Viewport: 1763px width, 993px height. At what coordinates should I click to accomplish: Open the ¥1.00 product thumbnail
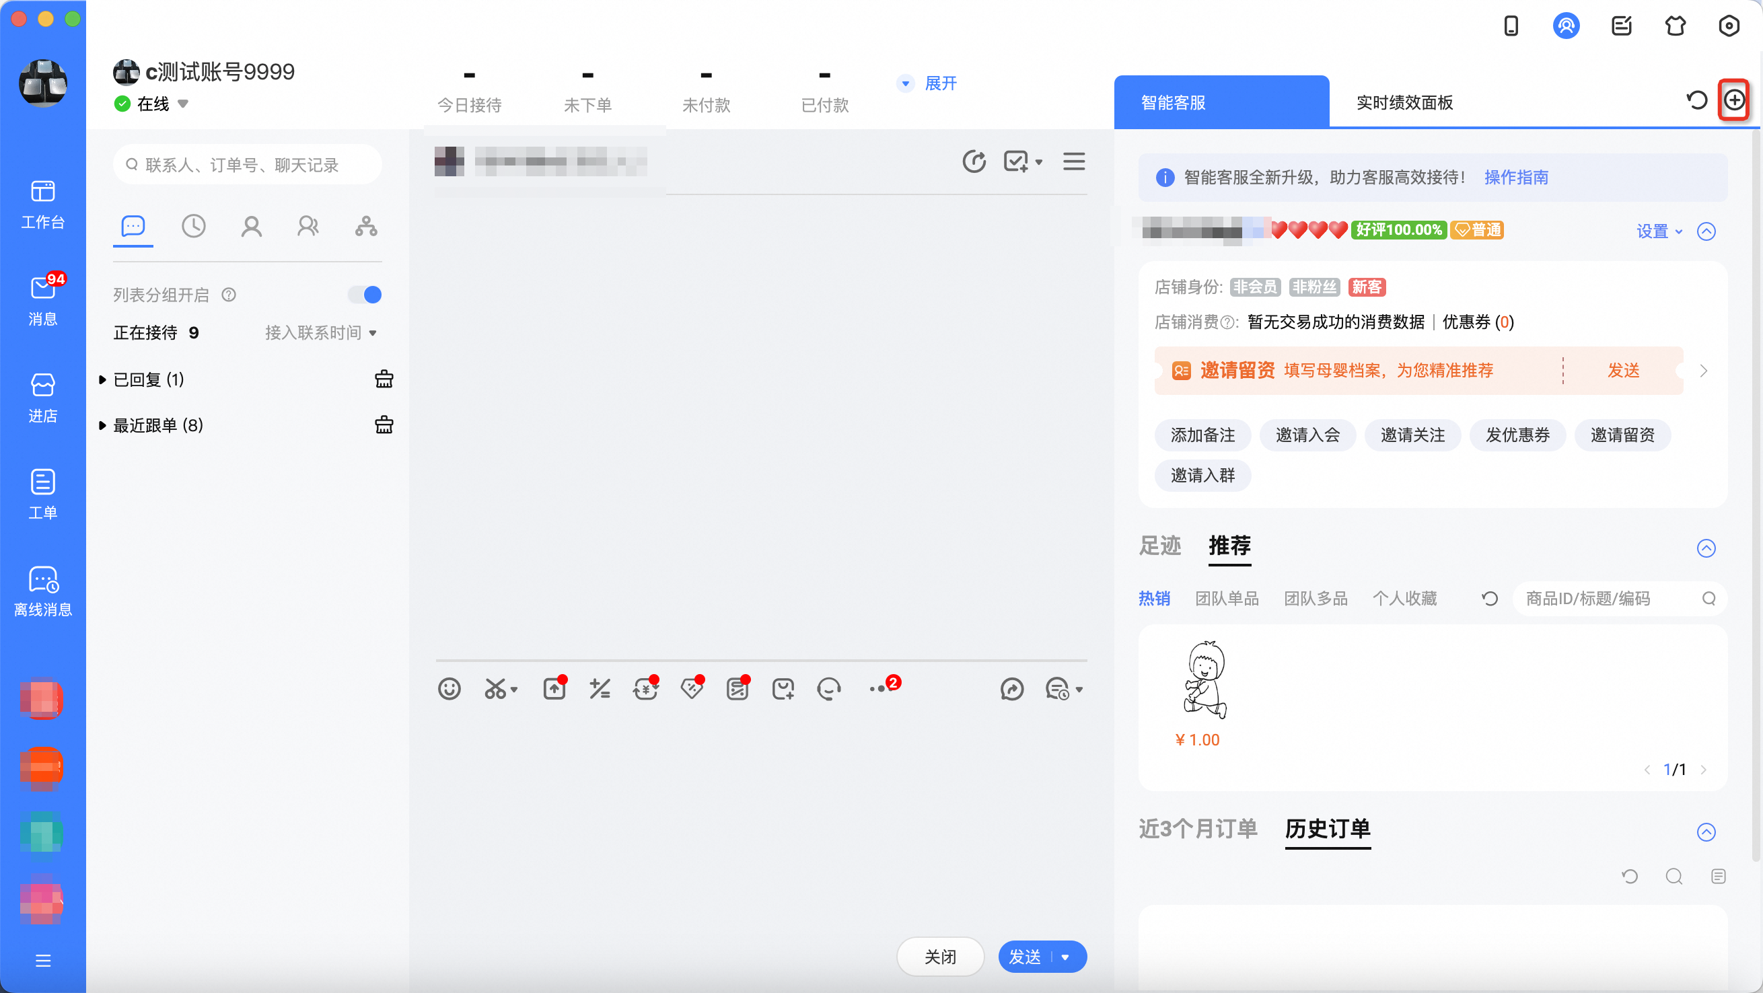pos(1206,679)
